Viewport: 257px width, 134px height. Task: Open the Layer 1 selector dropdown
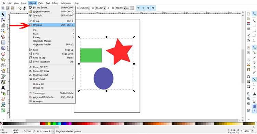click(53, 131)
